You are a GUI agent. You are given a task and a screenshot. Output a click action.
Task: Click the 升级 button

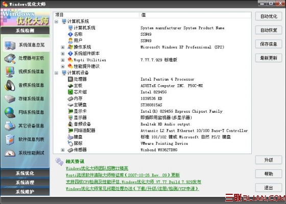(269, 160)
